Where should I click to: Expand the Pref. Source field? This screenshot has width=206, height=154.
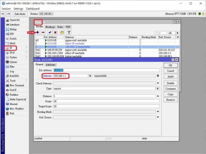(x=158, y=117)
